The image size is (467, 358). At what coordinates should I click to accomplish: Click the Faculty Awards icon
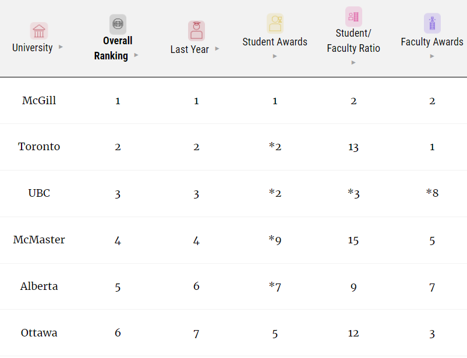pos(432,23)
